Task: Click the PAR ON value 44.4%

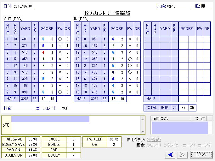Action: (33, 150)
